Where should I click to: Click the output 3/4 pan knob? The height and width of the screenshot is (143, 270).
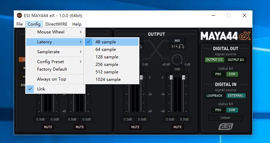(x=177, y=59)
